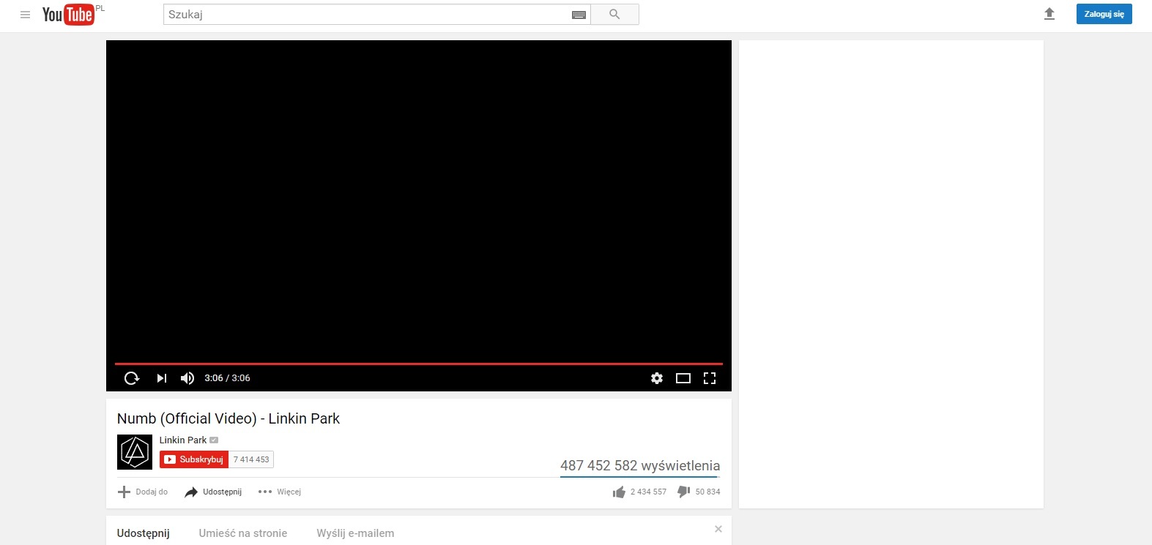Switch to Wyślij e-mailem tab
This screenshot has width=1152, height=545.
(355, 533)
